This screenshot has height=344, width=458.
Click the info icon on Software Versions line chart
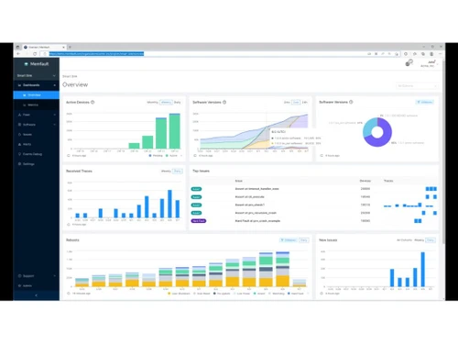224,102
